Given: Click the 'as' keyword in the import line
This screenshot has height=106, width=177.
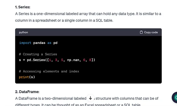Looking at the screenshot, I should 49,43.
